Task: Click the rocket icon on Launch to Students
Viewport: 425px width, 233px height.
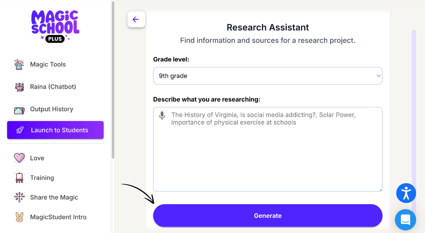Action: click(20, 130)
